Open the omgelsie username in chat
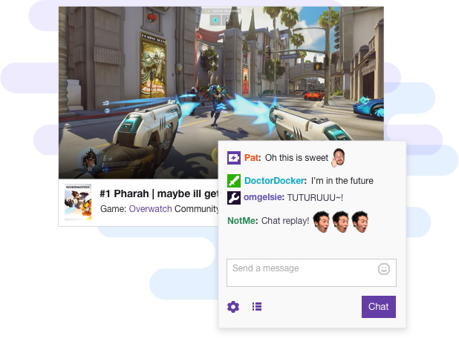459x338 pixels. tap(264, 197)
